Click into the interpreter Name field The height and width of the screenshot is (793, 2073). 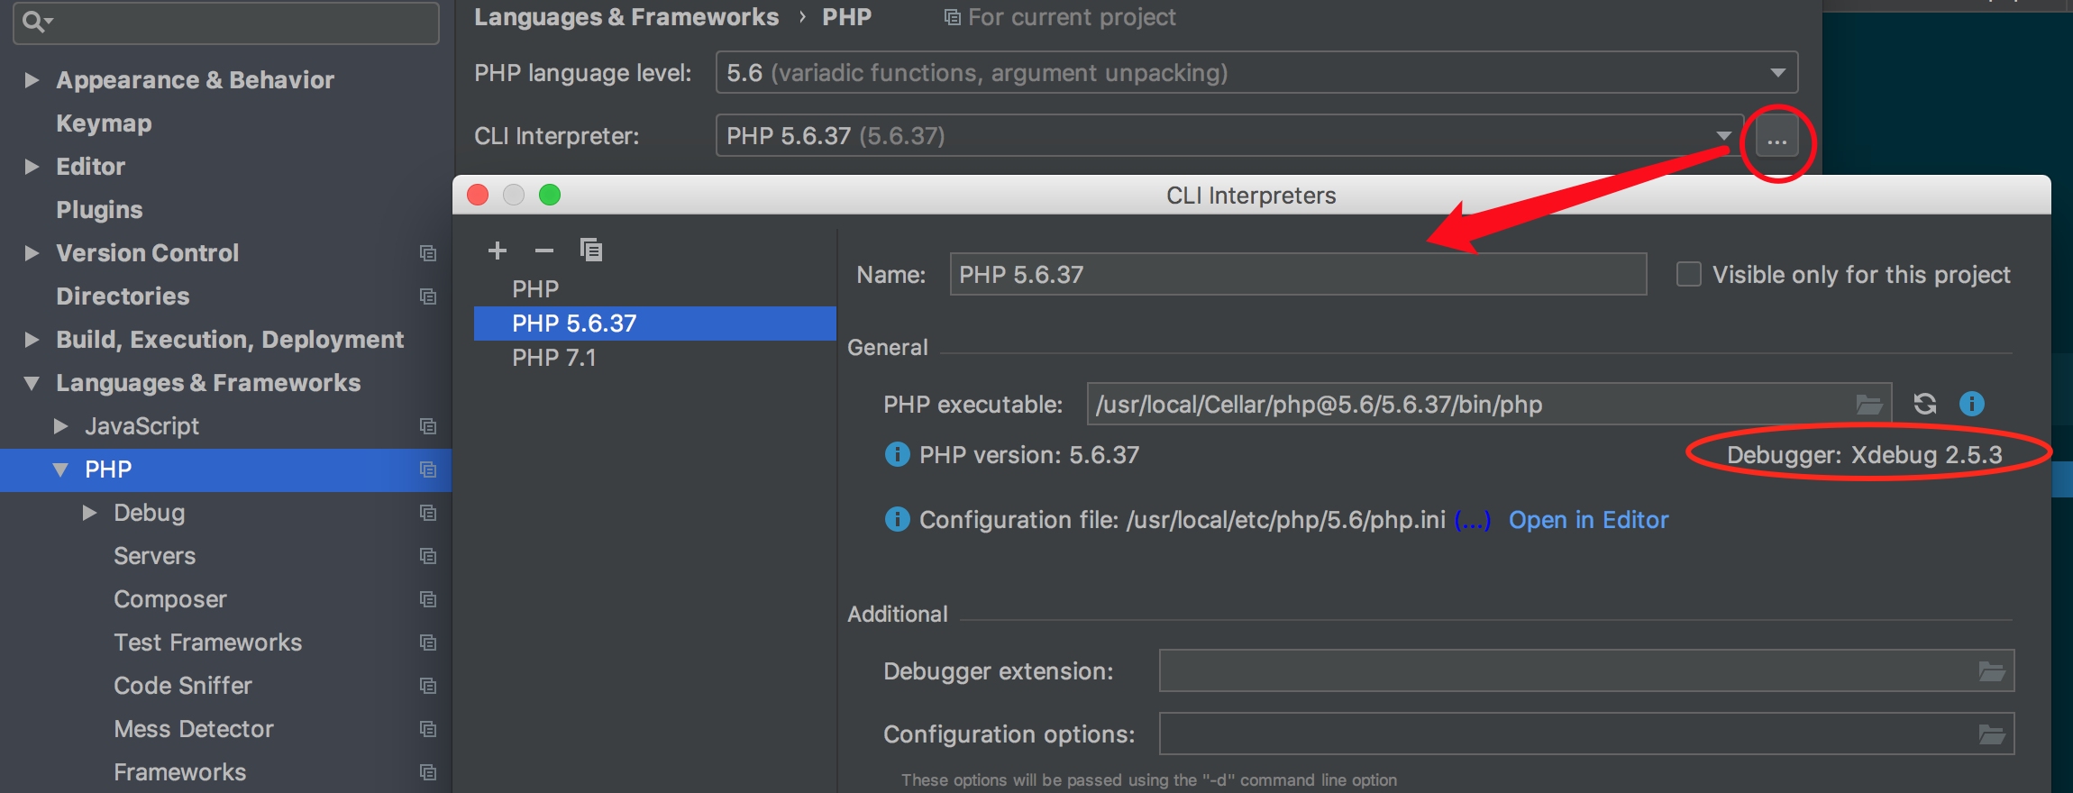(1298, 274)
